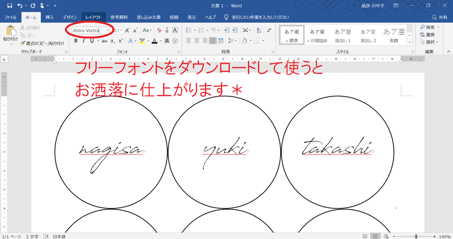This screenshot has width=453, height=239.
Task: Open the borders dropdown
Action: click(x=263, y=41)
